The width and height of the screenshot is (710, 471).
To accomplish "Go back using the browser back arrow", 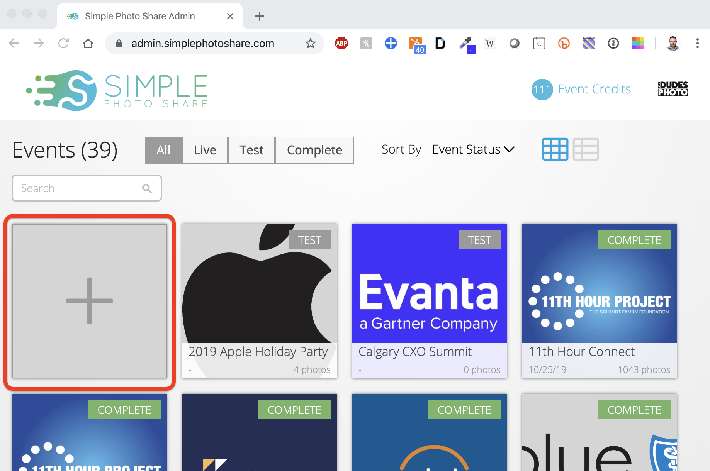I will coord(14,43).
